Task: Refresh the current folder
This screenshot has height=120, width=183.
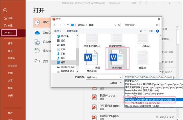Action: pos(119,25)
